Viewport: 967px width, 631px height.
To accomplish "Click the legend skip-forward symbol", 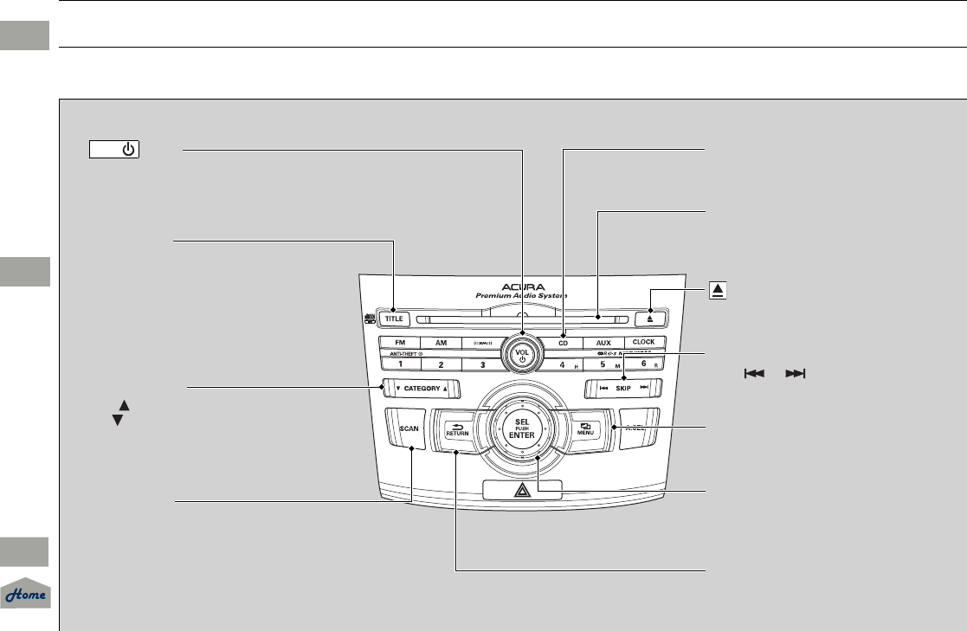I will (x=796, y=373).
